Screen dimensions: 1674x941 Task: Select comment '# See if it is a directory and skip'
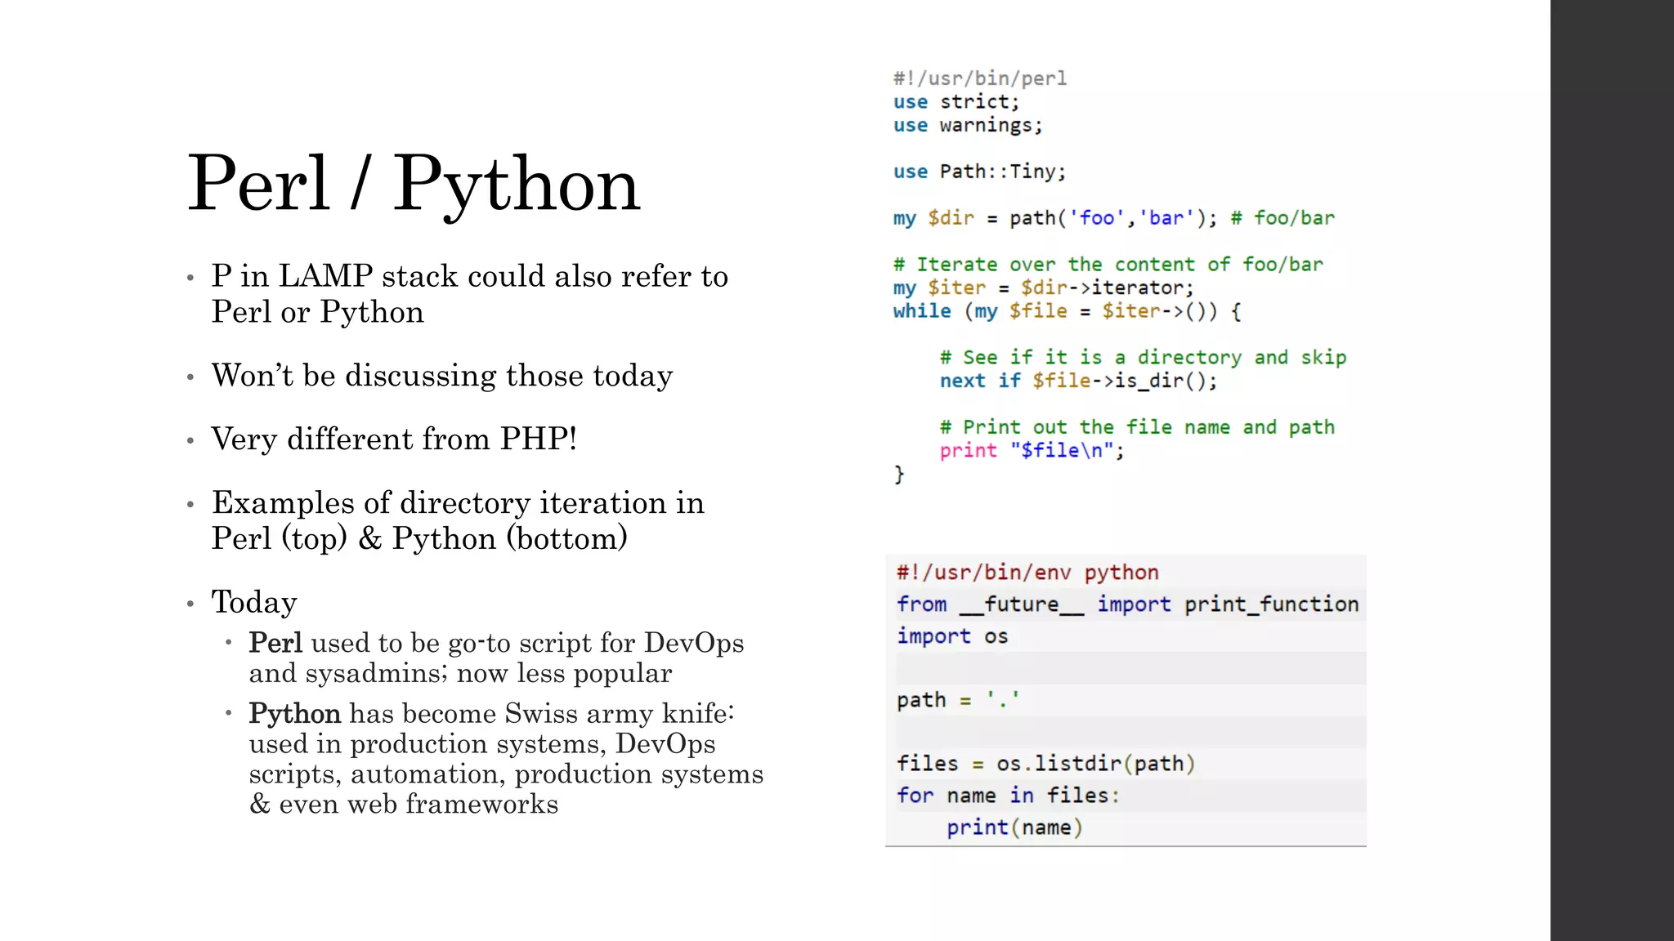[1143, 358]
